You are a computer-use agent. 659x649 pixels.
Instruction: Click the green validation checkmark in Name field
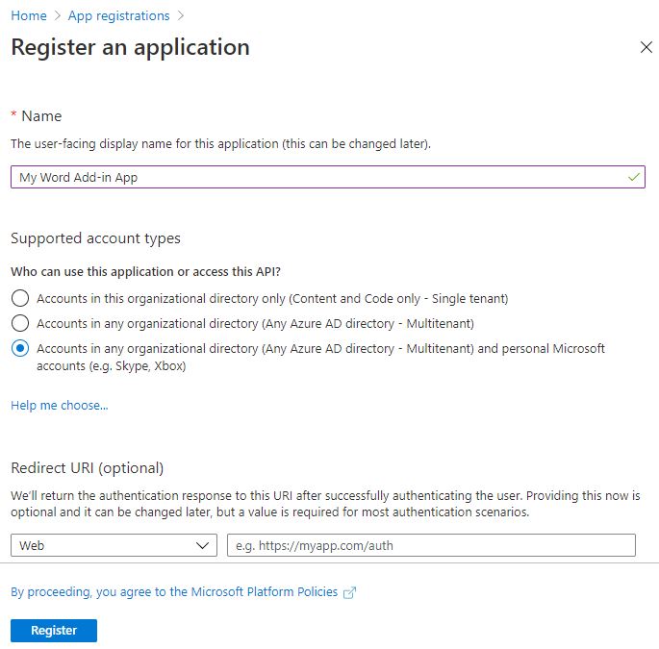[x=633, y=177]
